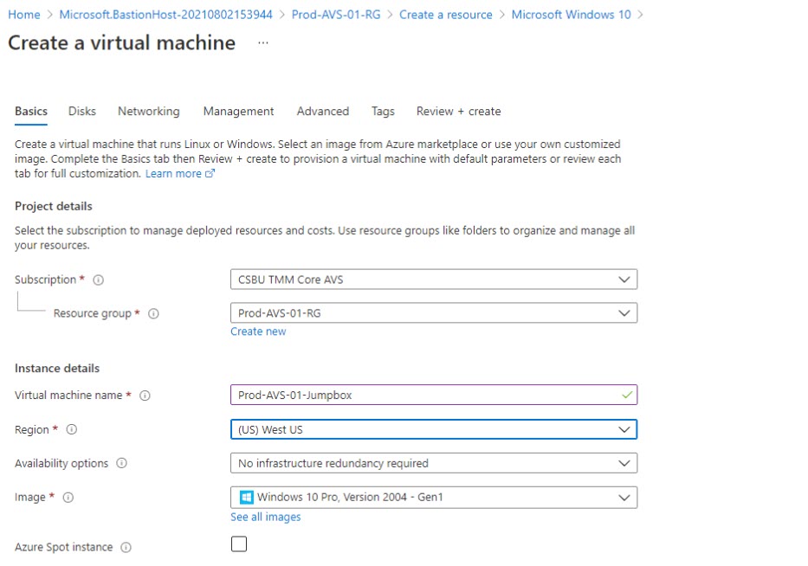Image resolution: width=808 pixels, height=566 pixels.
Task: Switch to the Disks tab
Action: click(x=82, y=112)
